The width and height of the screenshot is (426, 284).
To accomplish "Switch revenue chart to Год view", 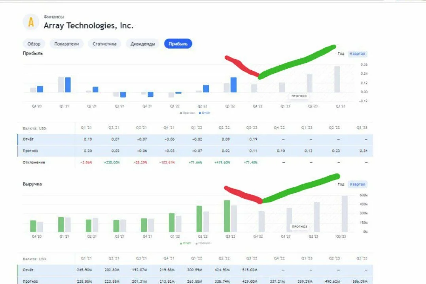I will point(341,184).
